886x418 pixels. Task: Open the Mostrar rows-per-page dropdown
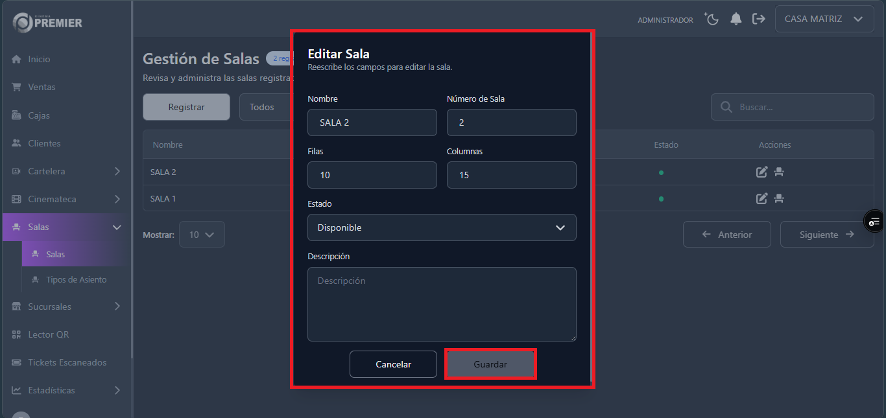click(x=202, y=235)
